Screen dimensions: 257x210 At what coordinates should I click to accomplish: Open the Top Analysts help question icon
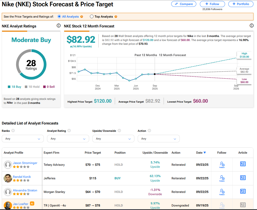pyautogui.click(x=116, y=17)
